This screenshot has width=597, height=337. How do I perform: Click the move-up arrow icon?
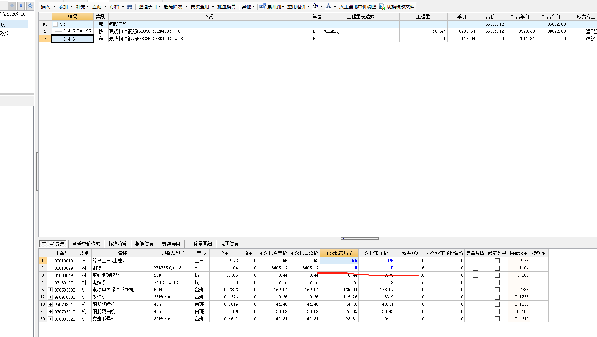click(12, 6)
